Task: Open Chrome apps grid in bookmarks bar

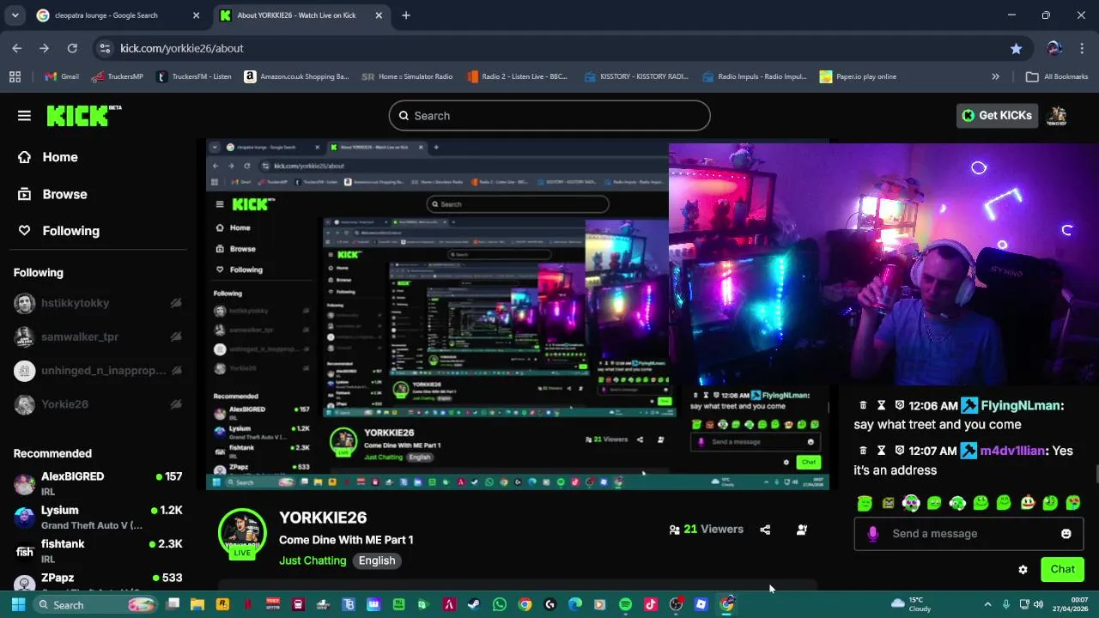Action: 15,76
